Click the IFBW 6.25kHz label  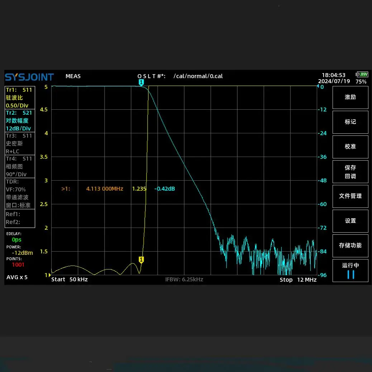(x=184, y=280)
